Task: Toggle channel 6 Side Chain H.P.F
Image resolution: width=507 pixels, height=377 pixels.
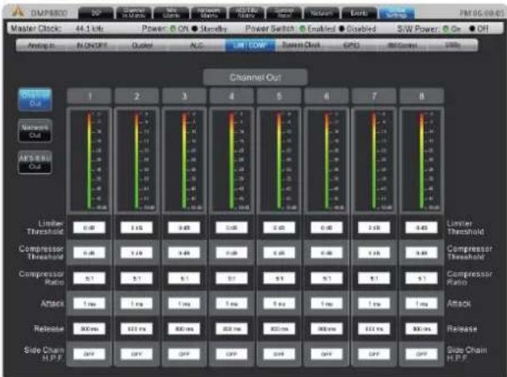Action: point(326,354)
